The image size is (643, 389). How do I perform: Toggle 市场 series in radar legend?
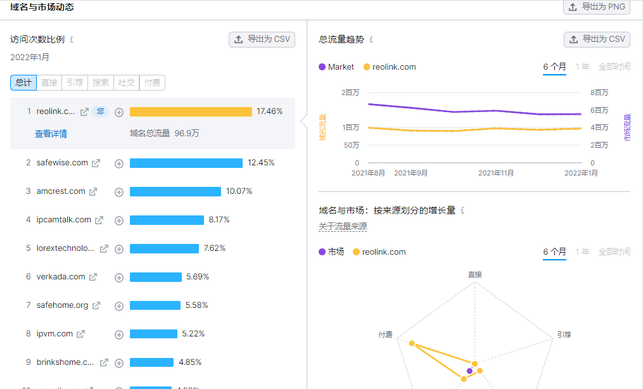click(331, 252)
